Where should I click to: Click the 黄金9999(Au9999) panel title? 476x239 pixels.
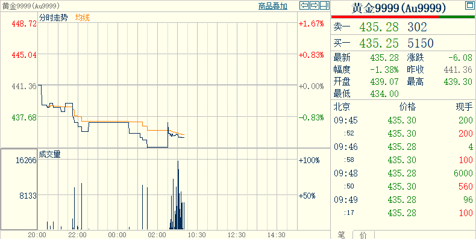(399, 8)
